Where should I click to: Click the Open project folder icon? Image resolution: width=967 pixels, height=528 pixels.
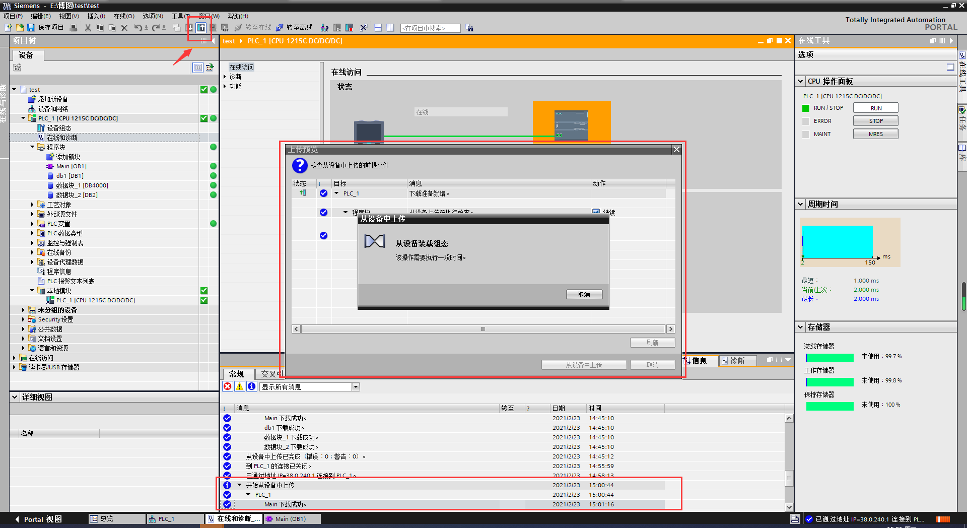[x=20, y=28]
